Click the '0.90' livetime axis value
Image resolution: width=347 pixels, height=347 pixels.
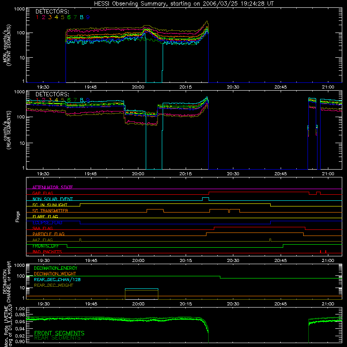(20, 341)
